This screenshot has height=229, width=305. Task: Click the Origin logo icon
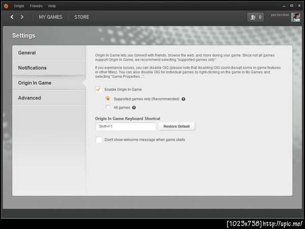(6, 6)
